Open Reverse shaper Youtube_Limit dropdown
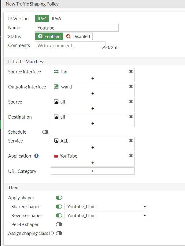185x246 pixels. click(106, 216)
